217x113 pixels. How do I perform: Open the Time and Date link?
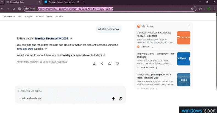pos(25,49)
